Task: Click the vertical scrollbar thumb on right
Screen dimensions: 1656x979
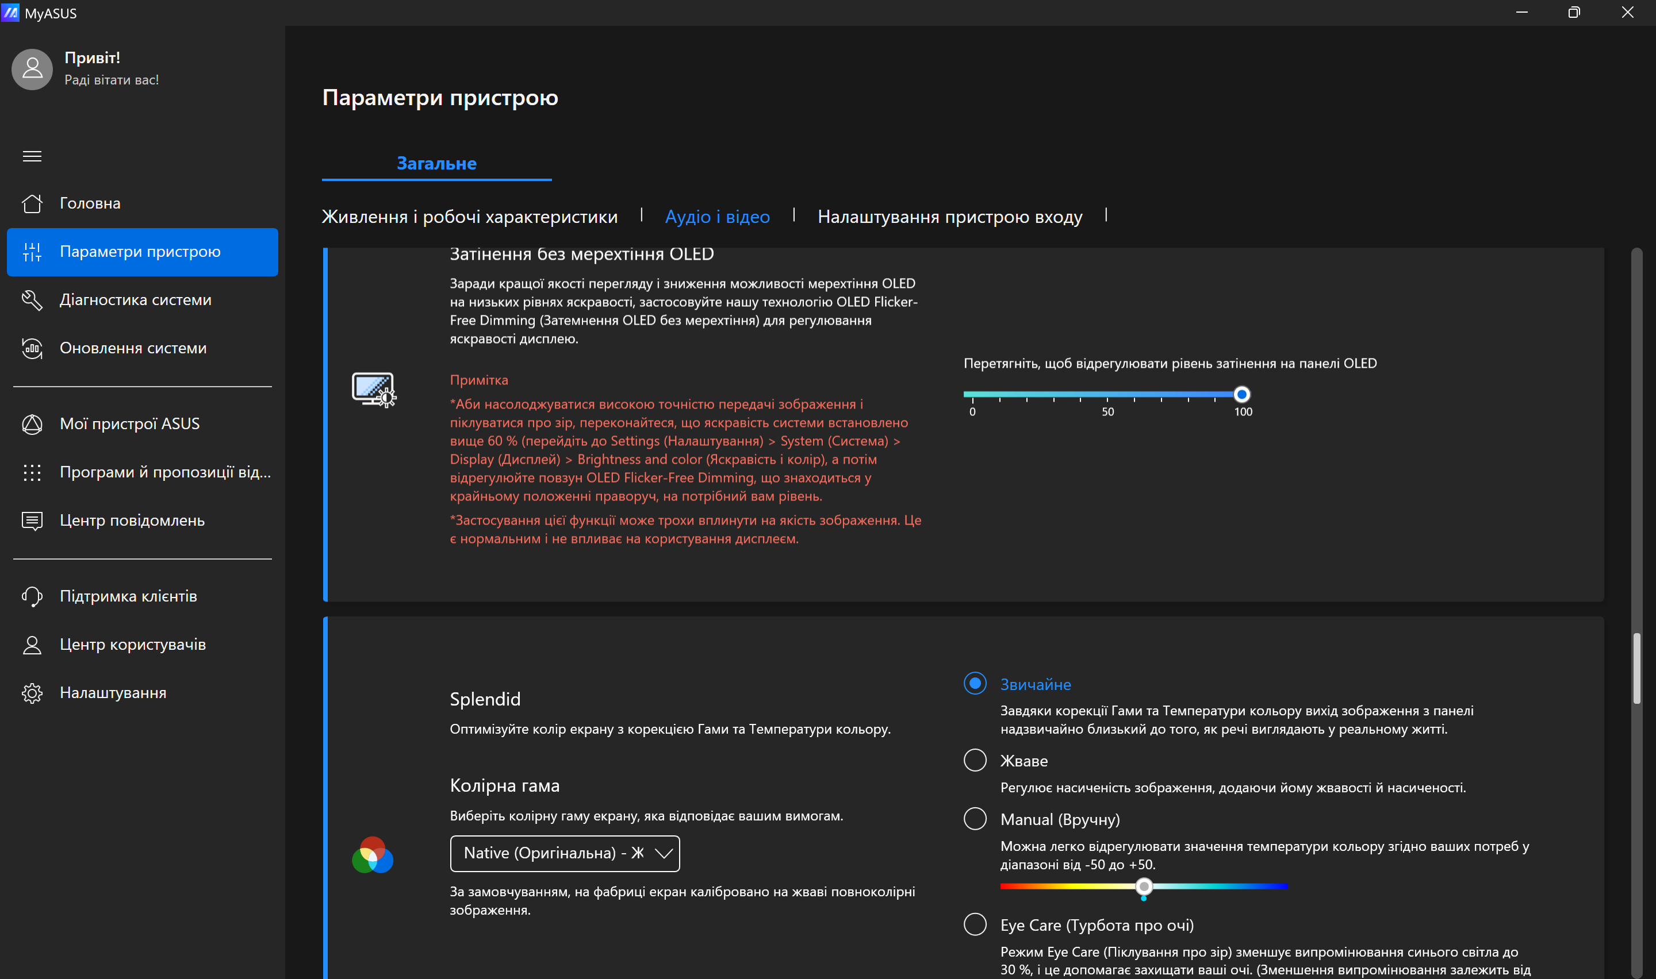Action: point(1636,668)
